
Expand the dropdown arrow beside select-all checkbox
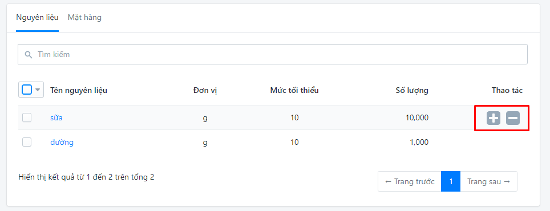(x=38, y=90)
